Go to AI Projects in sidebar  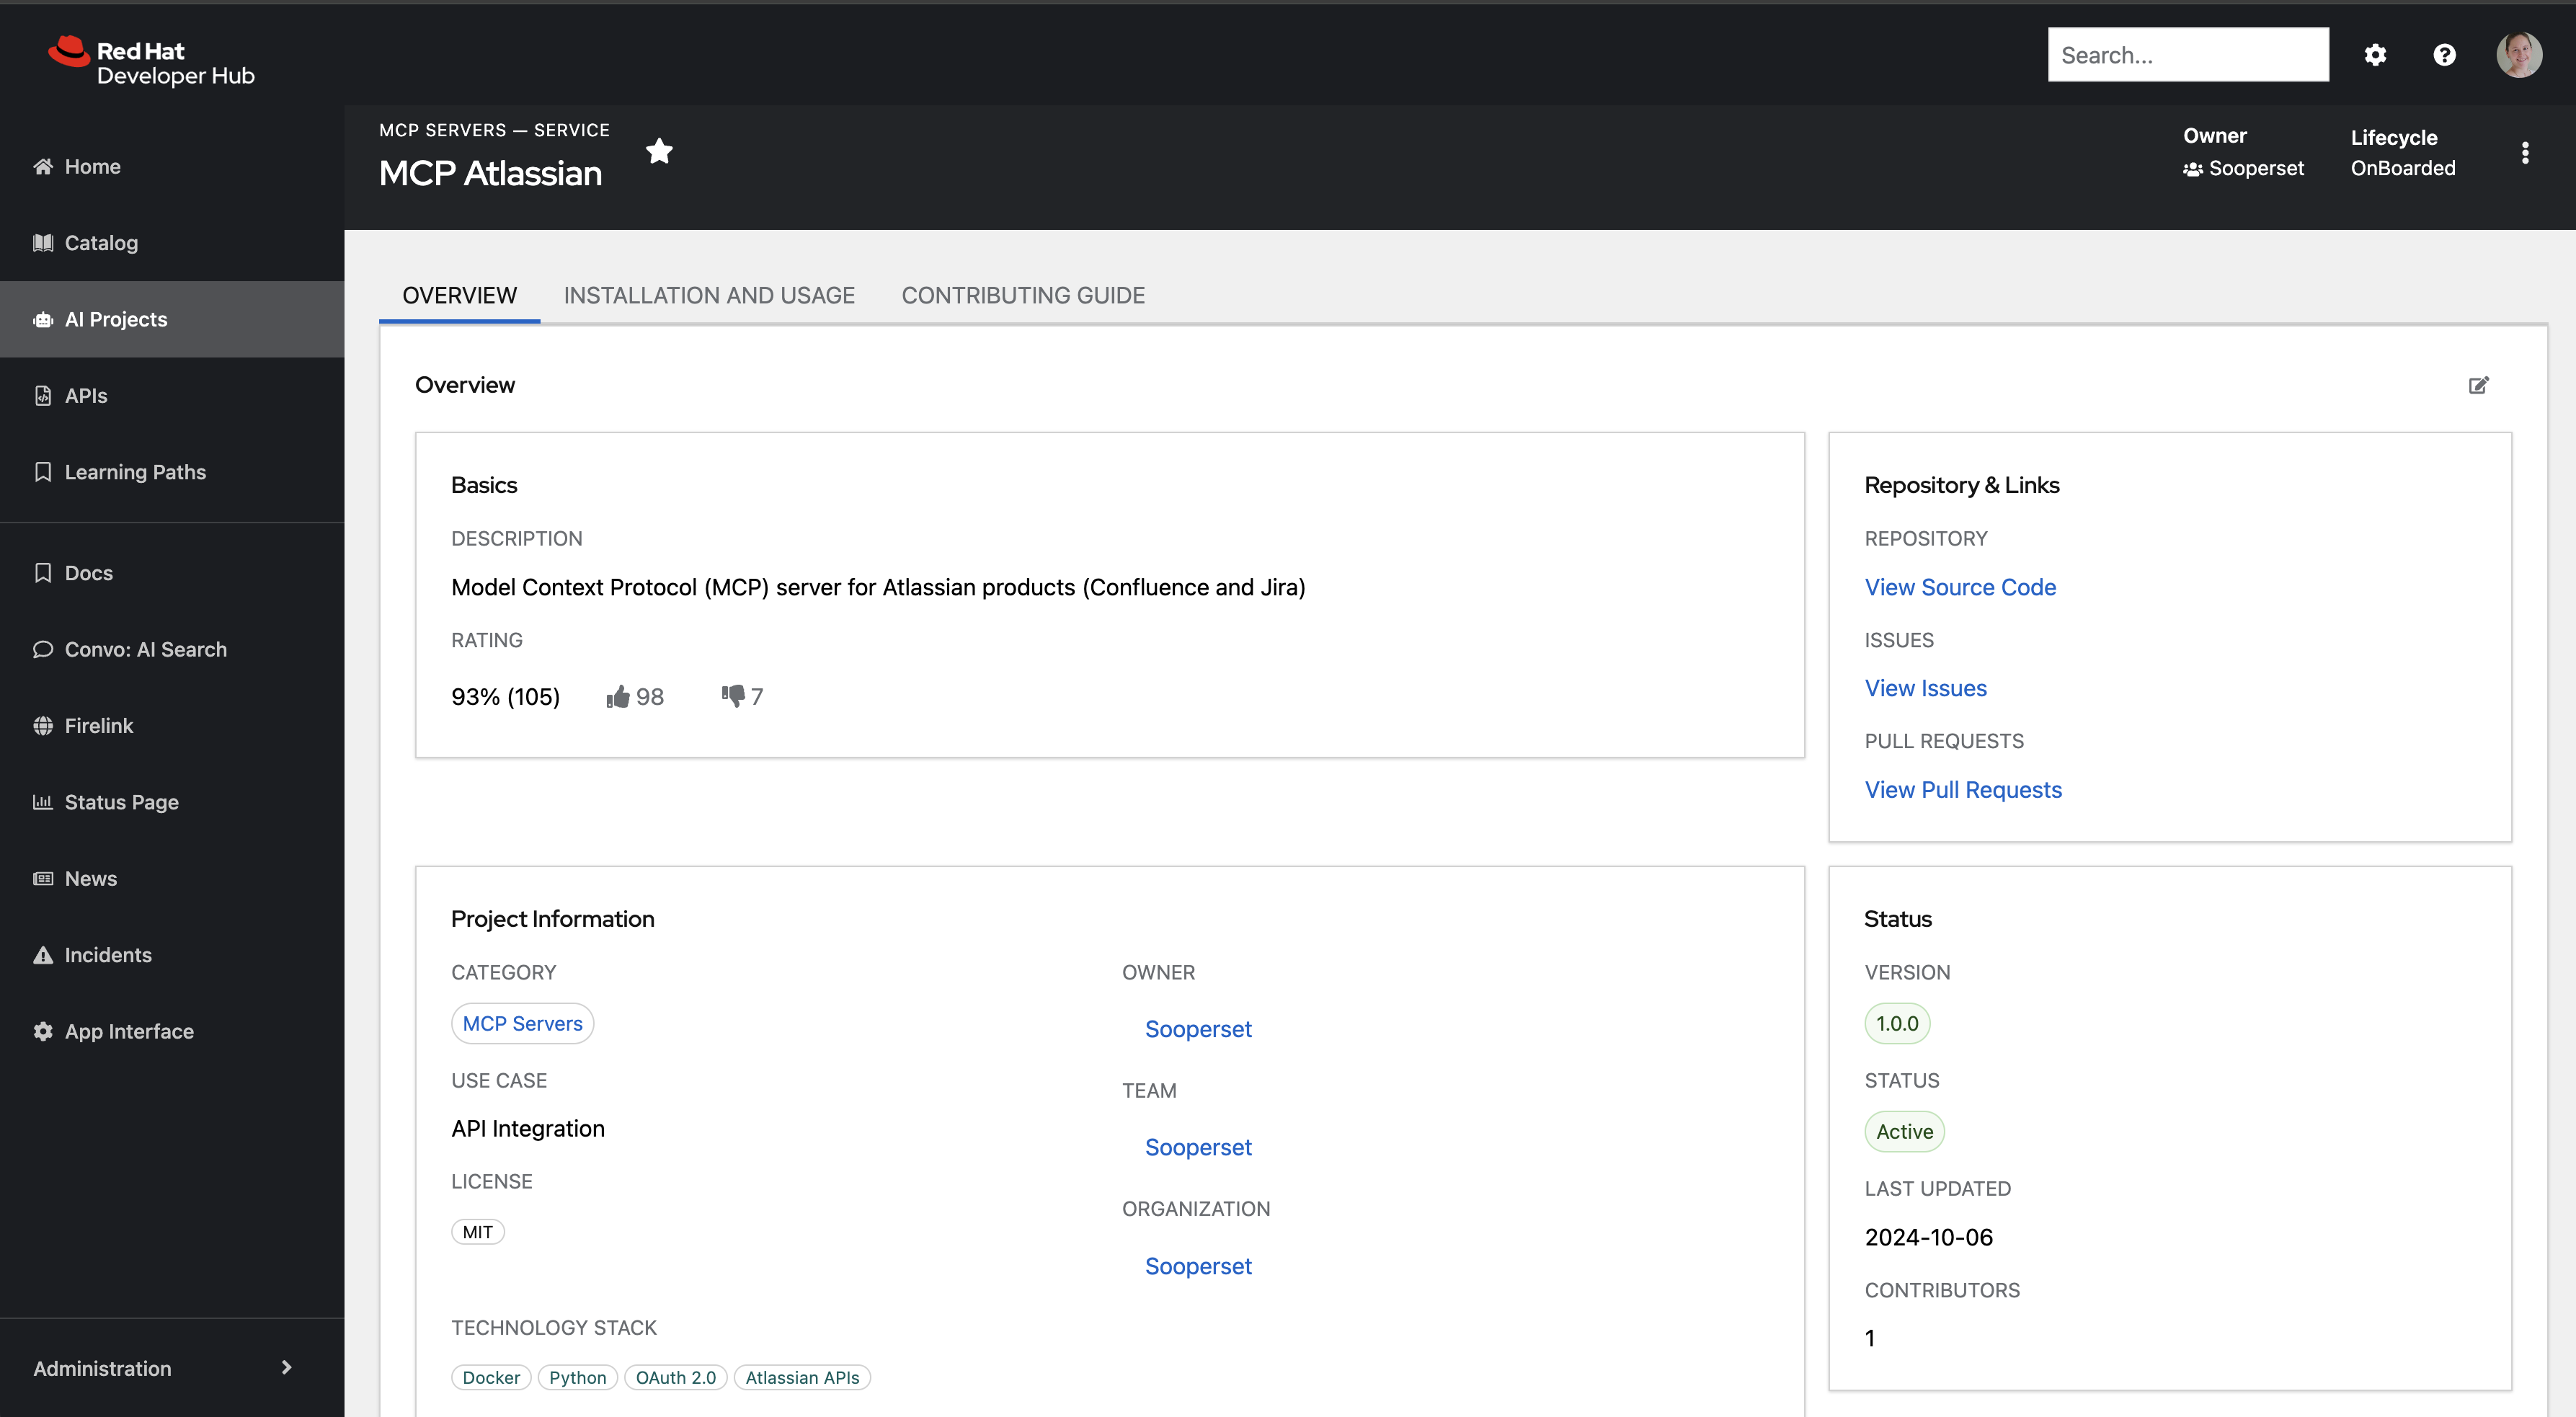coord(116,319)
